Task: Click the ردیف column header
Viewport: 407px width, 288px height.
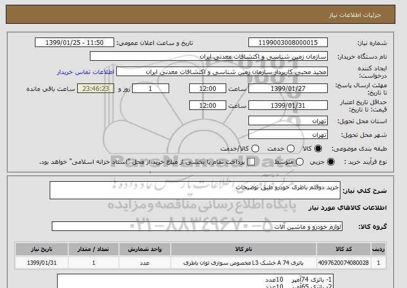Action: (378, 249)
